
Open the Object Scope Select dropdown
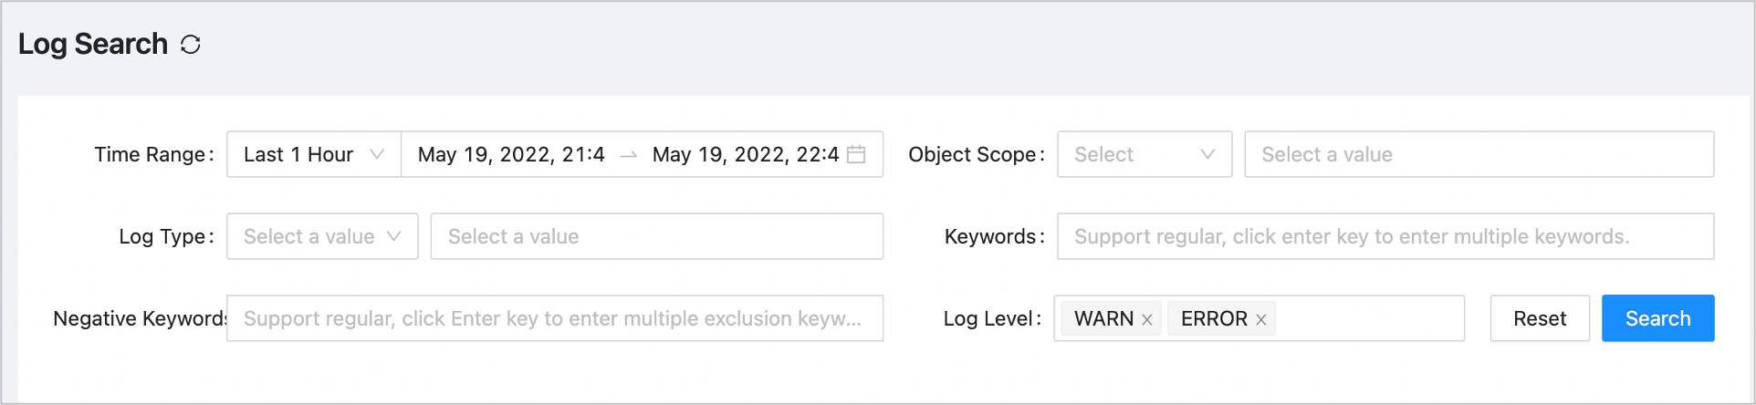tap(1144, 154)
